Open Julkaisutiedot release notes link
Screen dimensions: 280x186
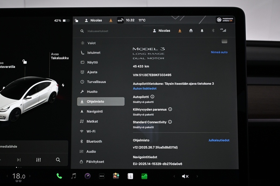pos(219,140)
